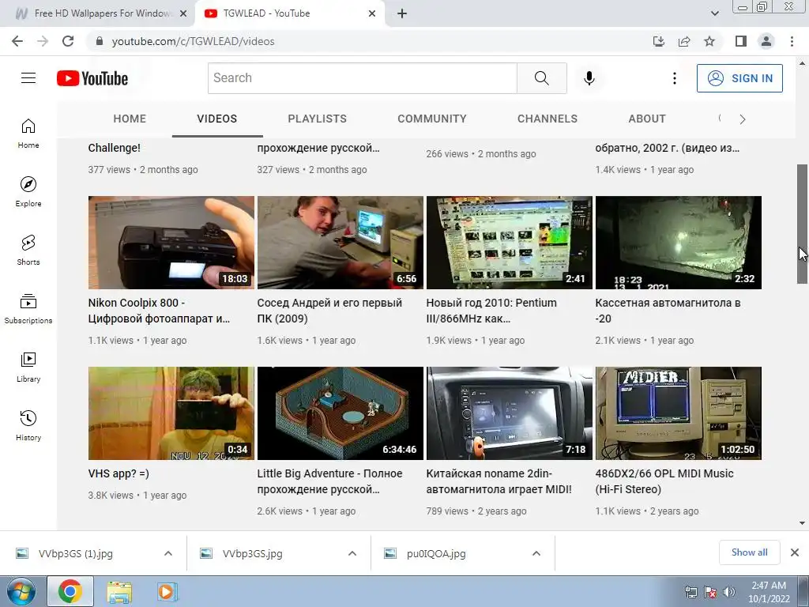
Task: Click scrollbar down arrow
Action: [x=802, y=523]
